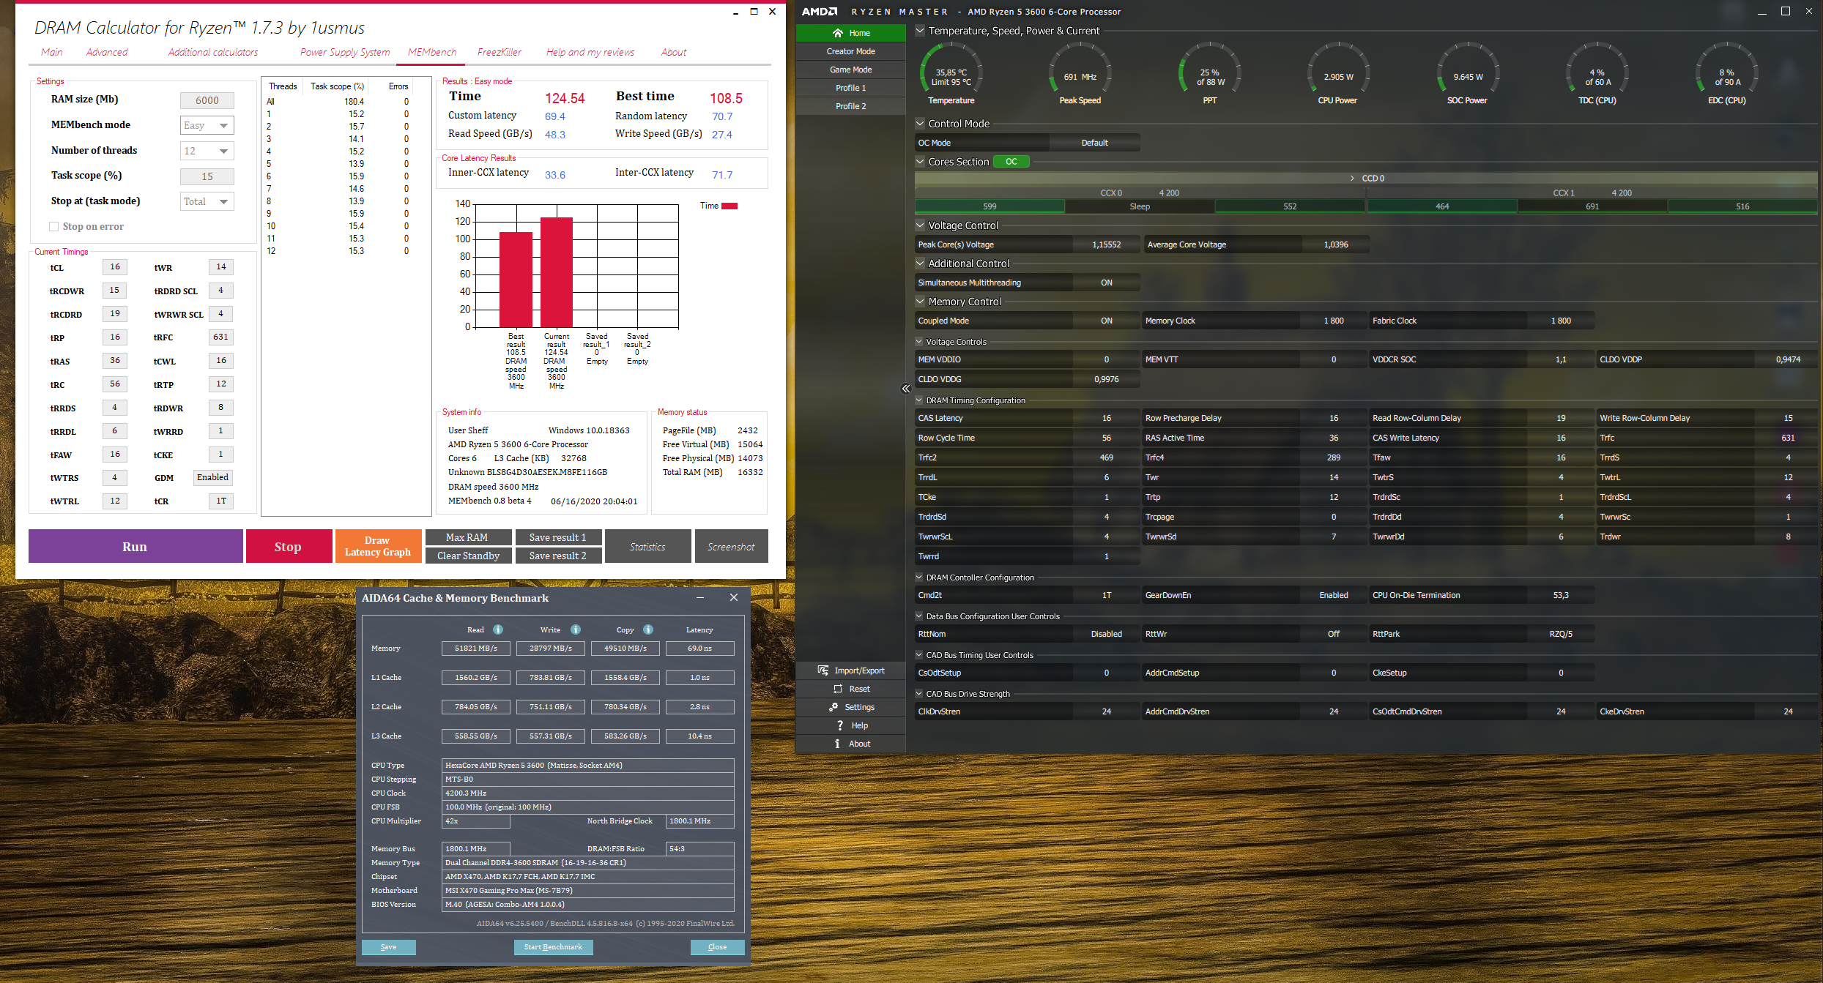Click the Import/Export icon
Screen dimensions: 1823x983
click(x=823, y=670)
